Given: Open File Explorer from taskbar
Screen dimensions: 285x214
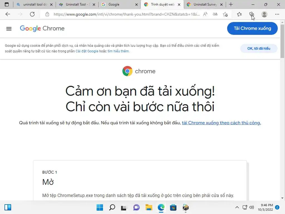Looking at the screenshot, I should tap(149, 207).
